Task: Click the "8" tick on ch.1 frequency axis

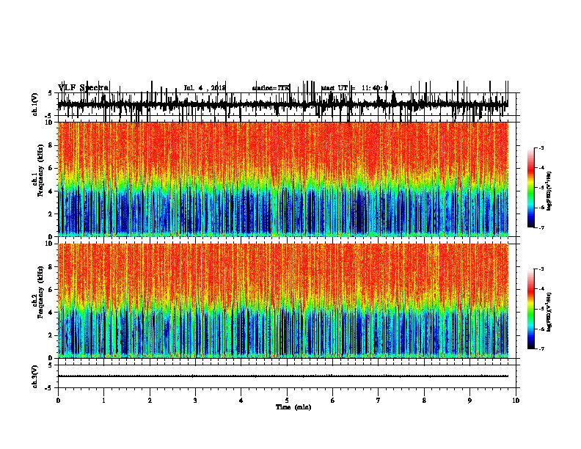Action: click(51, 145)
